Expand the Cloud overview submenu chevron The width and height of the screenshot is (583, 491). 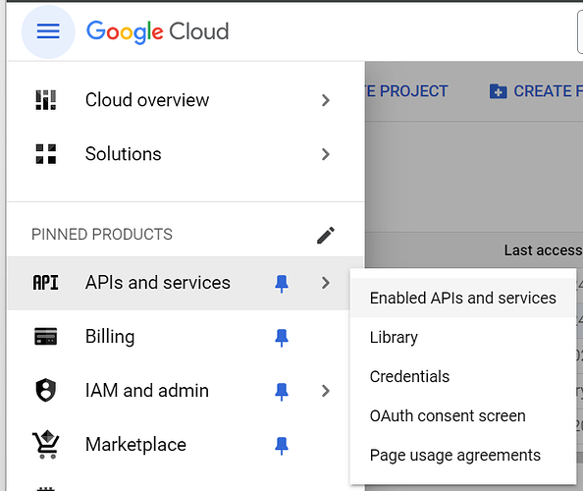coord(326,100)
